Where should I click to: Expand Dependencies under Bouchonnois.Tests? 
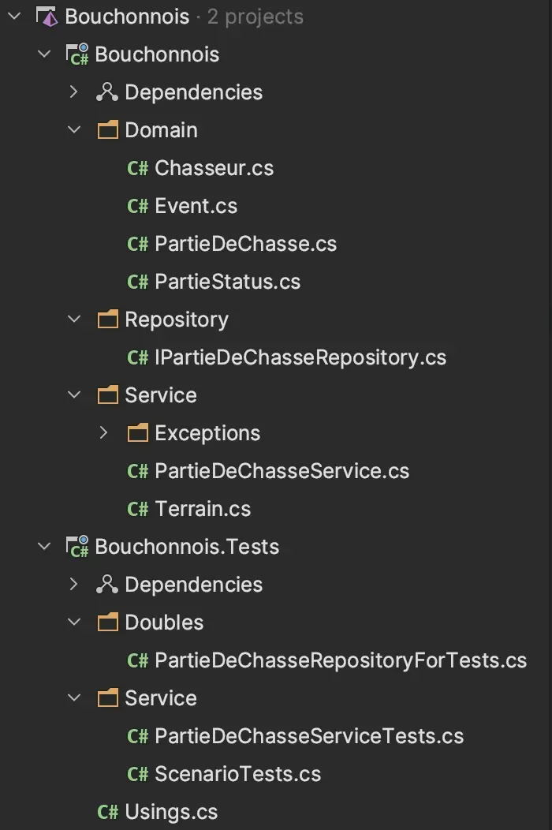click(74, 585)
